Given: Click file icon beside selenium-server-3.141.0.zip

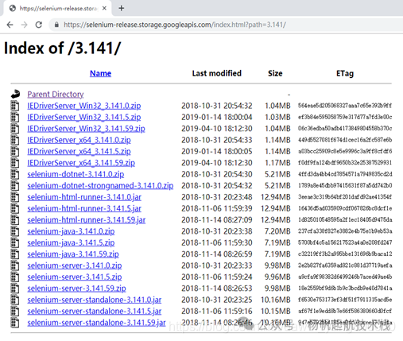Looking at the screenshot, I should (15, 265).
